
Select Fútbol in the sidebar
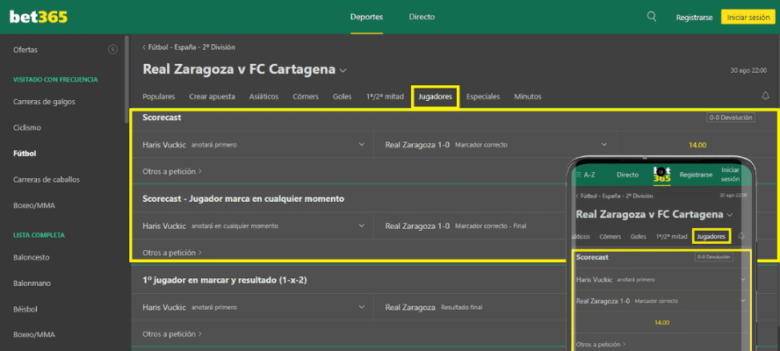point(25,154)
